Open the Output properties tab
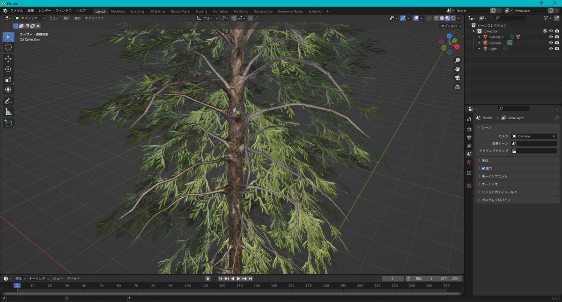 pyautogui.click(x=469, y=137)
